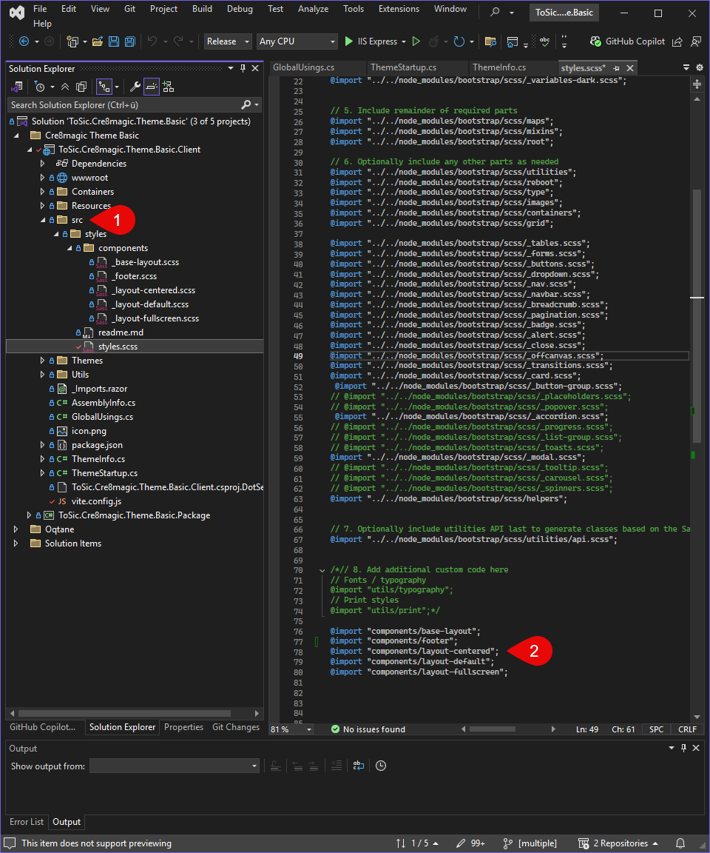Screen dimensions: 710x853
Task: Click Start Without Debugging outline play icon
Action: click(416, 41)
